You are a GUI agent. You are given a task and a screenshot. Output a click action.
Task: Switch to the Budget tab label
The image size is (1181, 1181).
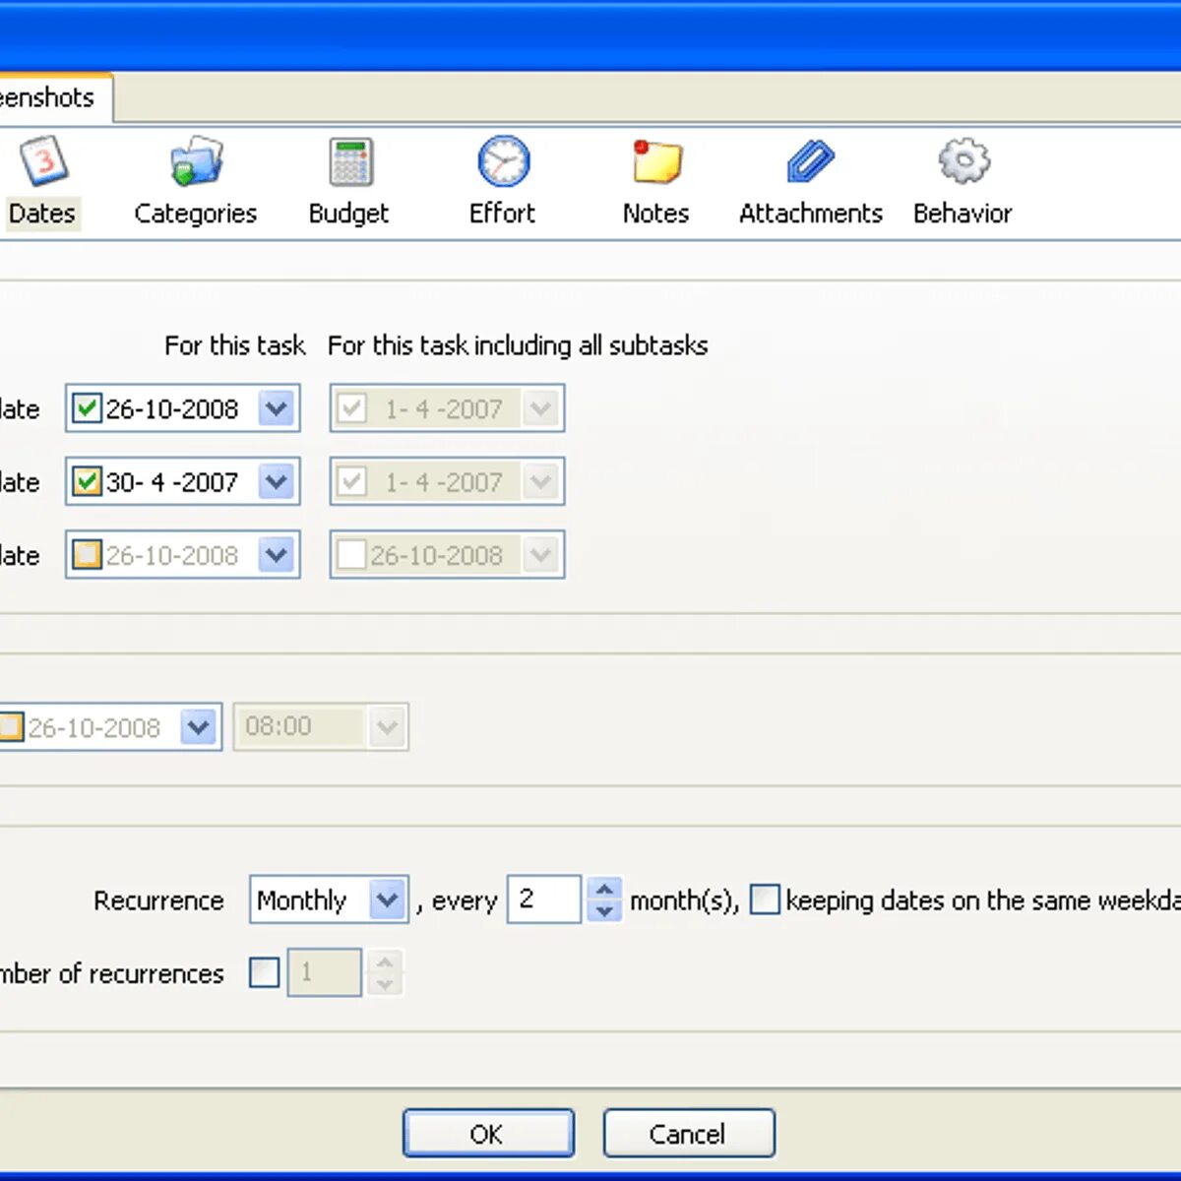348,214
